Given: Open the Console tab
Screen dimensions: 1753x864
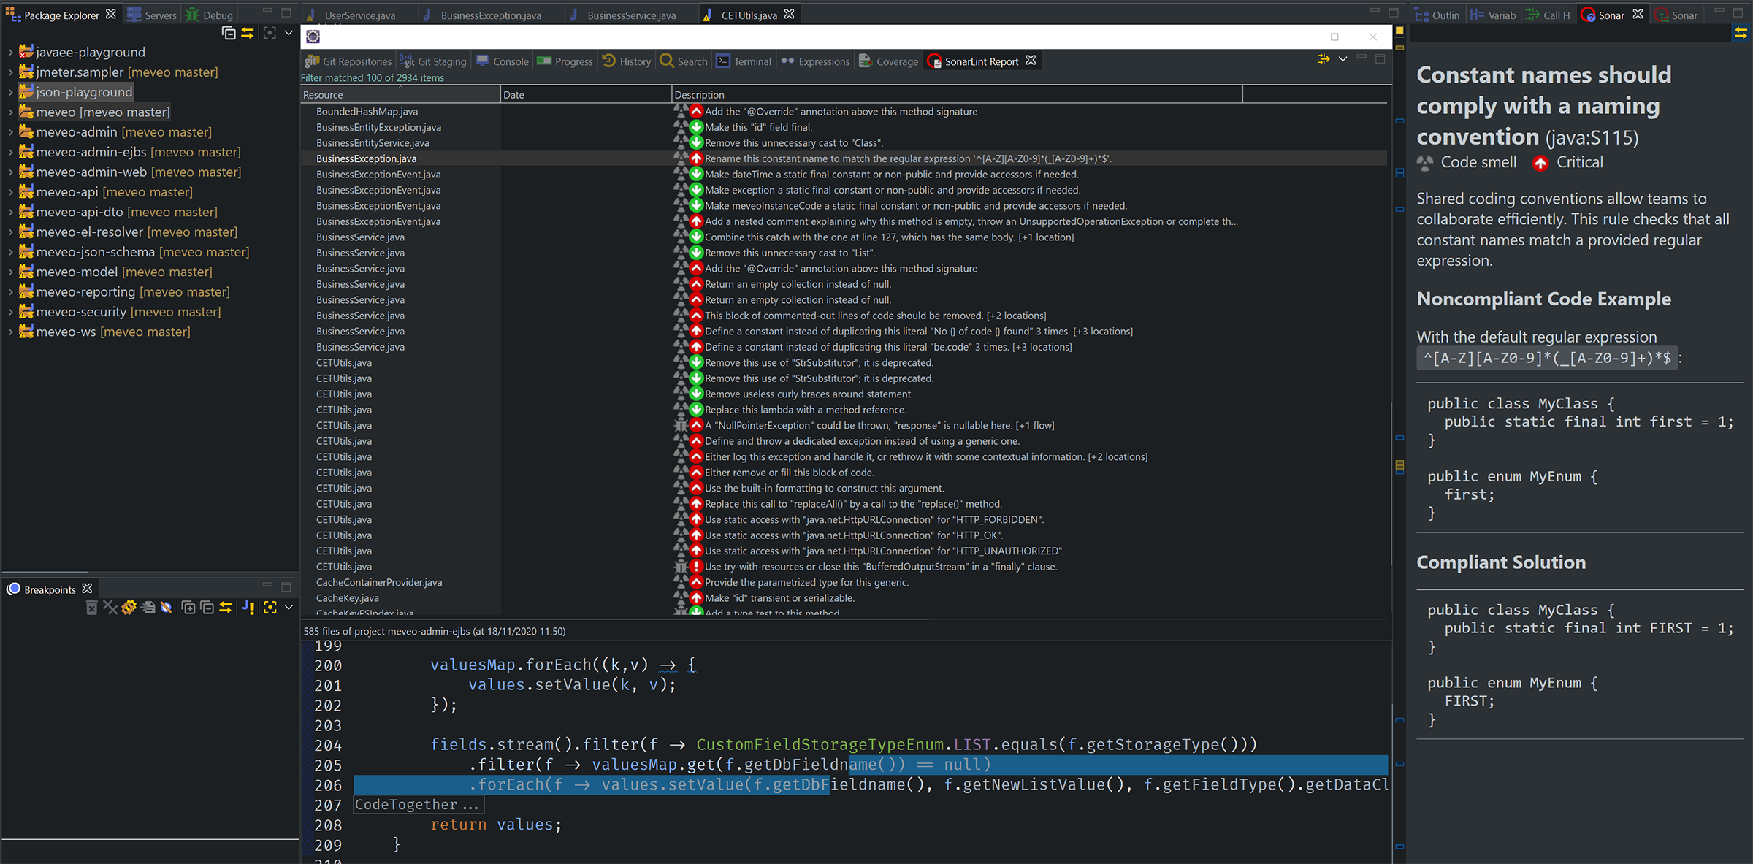Looking at the screenshot, I should click(x=503, y=61).
